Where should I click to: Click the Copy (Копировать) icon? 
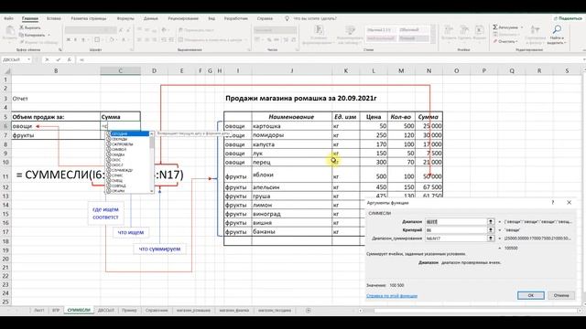[x=22, y=35]
